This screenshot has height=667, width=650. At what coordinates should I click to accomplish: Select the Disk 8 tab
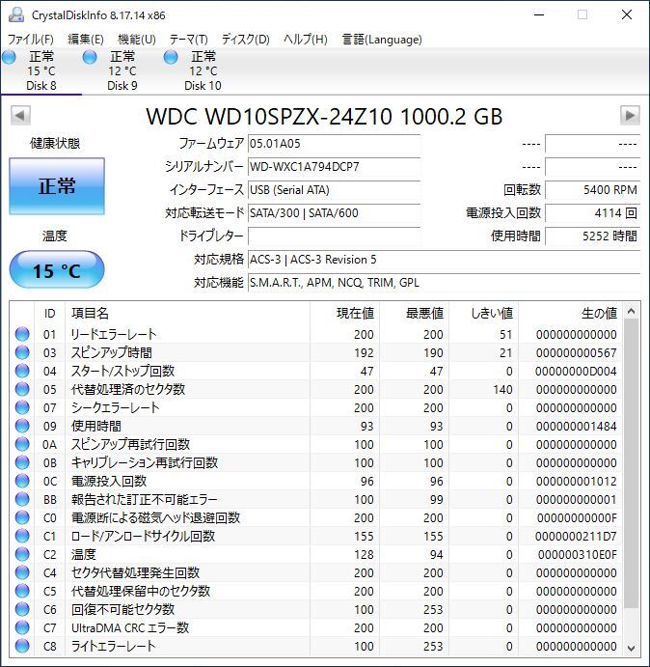click(41, 71)
